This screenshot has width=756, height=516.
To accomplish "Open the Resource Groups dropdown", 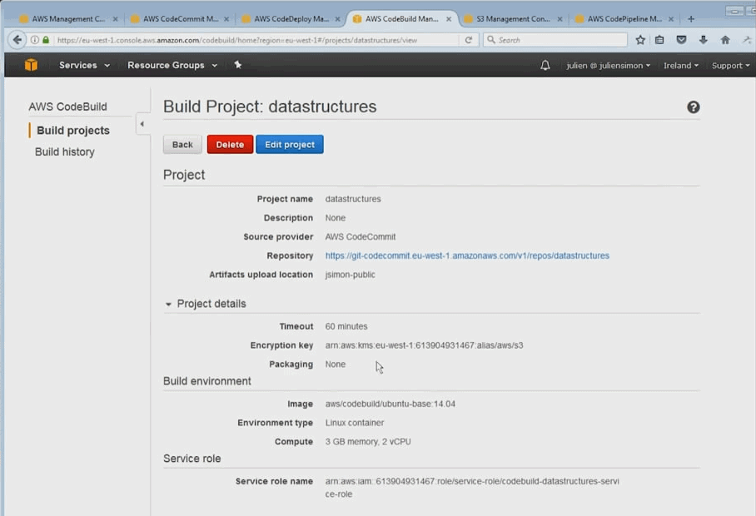I will click(x=172, y=65).
